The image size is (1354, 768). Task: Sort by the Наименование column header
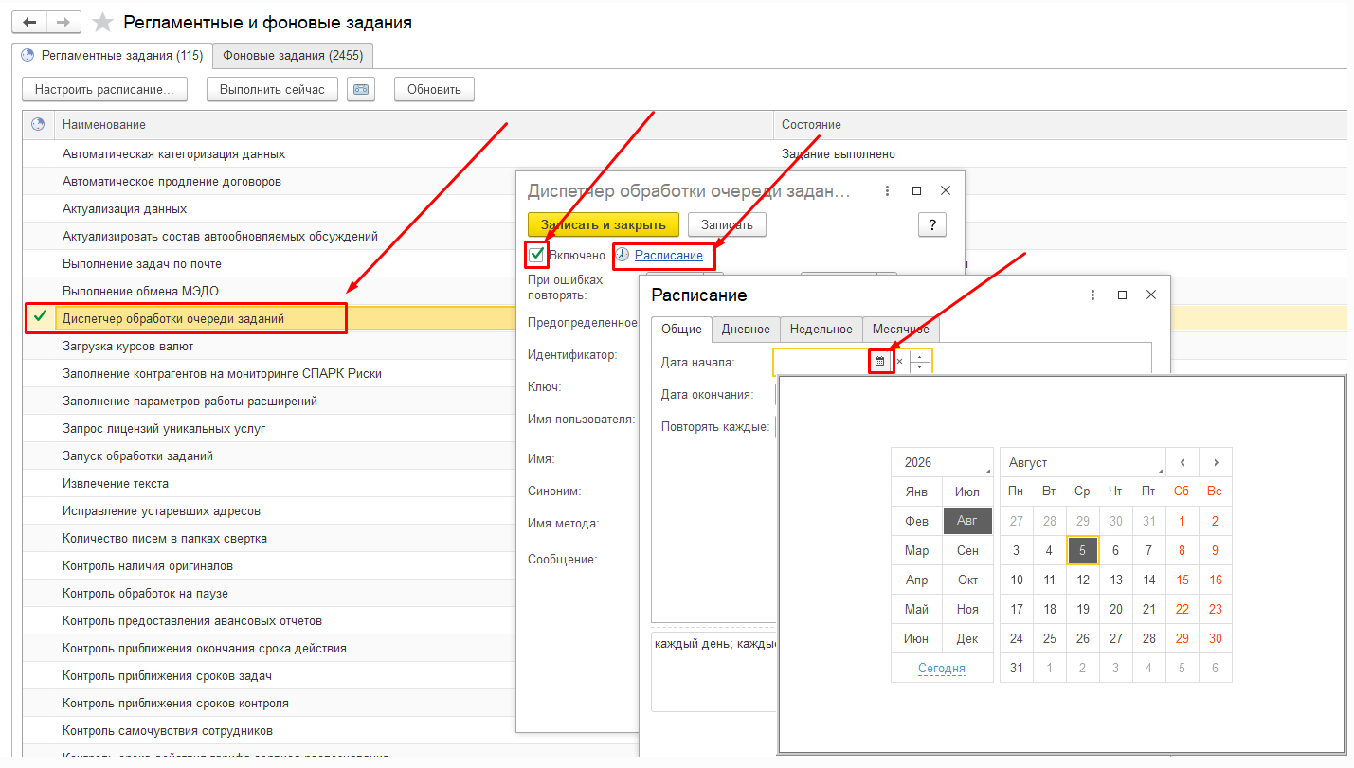coord(413,125)
